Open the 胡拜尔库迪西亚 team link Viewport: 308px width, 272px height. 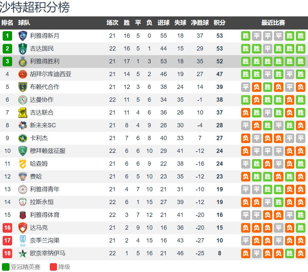point(50,74)
